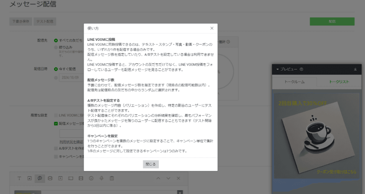Switch to the トークリスト preview tab

[x=339, y=82]
